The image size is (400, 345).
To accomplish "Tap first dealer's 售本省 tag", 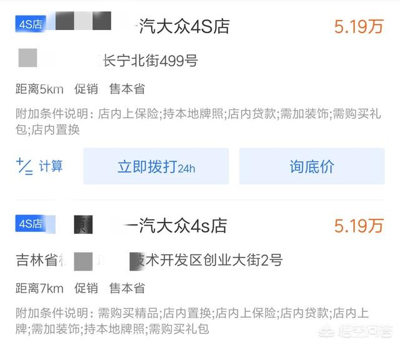I will tap(127, 89).
